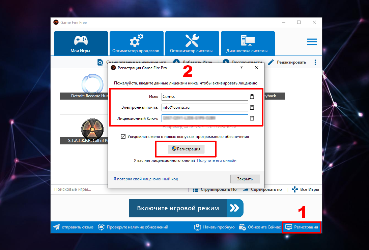The width and height of the screenshot is (369, 250).
Task: Open the Сортировать по dropdown
Action: pyautogui.click(x=262, y=189)
